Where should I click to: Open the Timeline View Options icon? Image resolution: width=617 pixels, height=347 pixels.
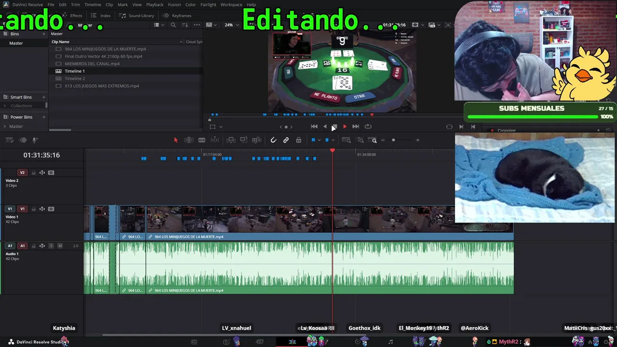(x=9, y=140)
